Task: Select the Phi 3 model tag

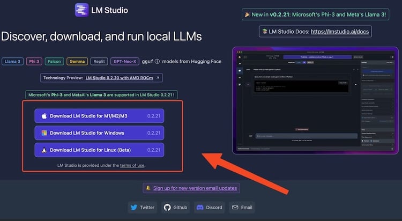Action: [34, 62]
